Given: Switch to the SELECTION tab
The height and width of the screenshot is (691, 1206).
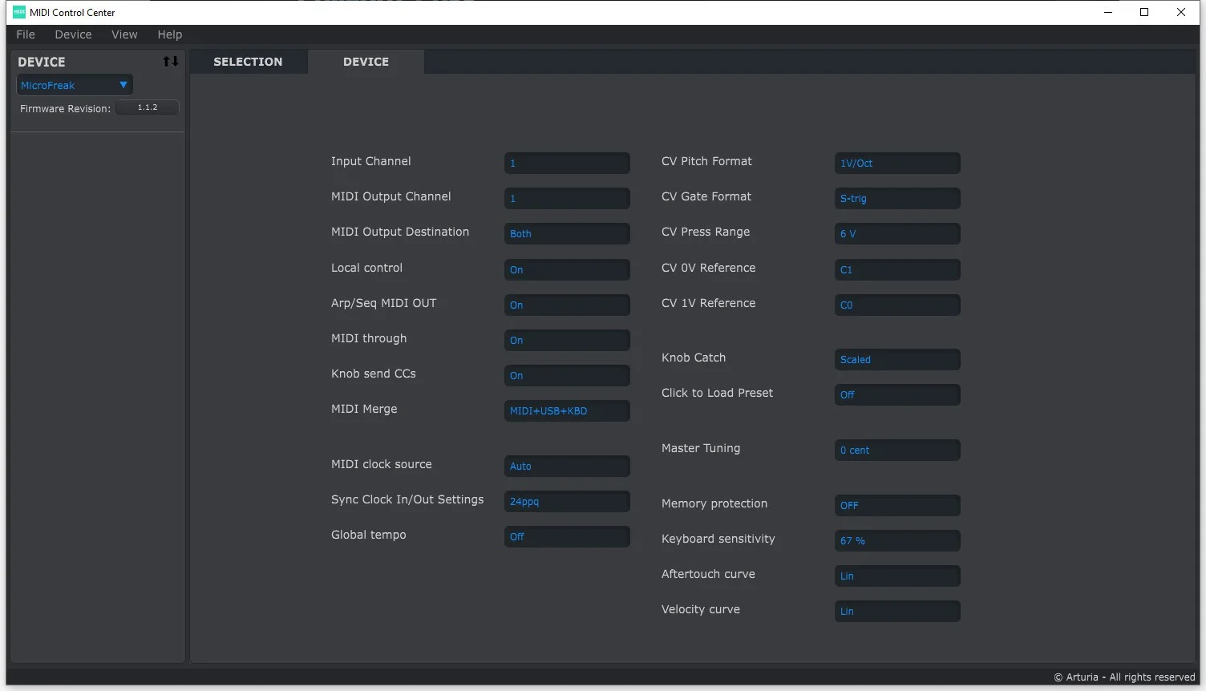Looking at the screenshot, I should (x=248, y=62).
